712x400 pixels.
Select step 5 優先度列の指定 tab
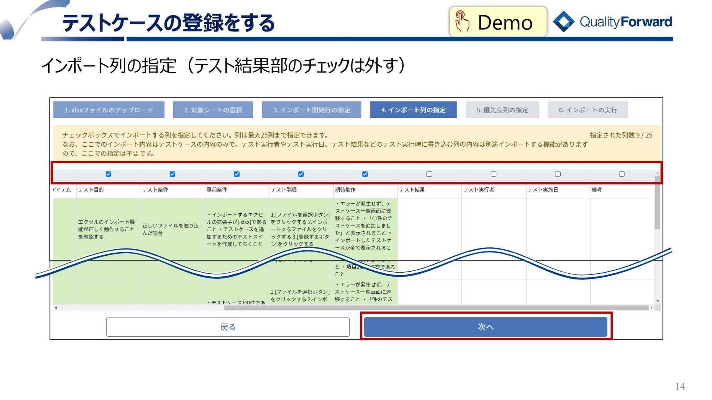tap(502, 110)
